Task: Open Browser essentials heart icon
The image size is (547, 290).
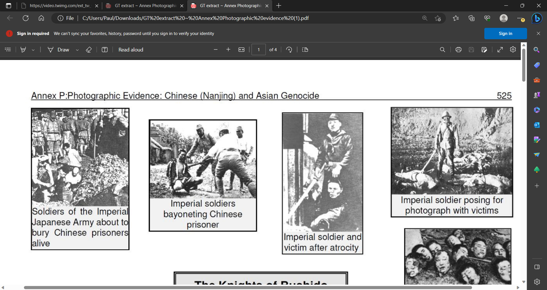Action: [487, 18]
